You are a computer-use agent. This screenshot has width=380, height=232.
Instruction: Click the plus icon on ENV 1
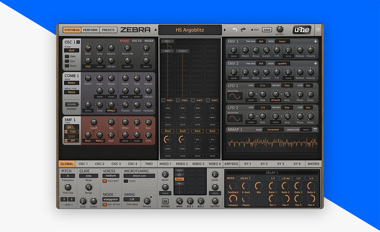tap(315, 41)
